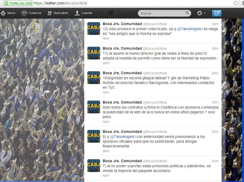The height and width of the screenshot is (182, 244).
Task: Click the search magnifier icon
Action: tap(187, 13)
